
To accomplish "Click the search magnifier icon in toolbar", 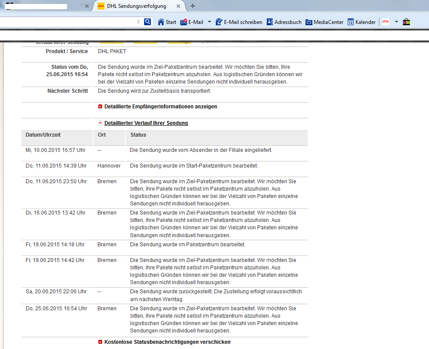I will 147,22.
